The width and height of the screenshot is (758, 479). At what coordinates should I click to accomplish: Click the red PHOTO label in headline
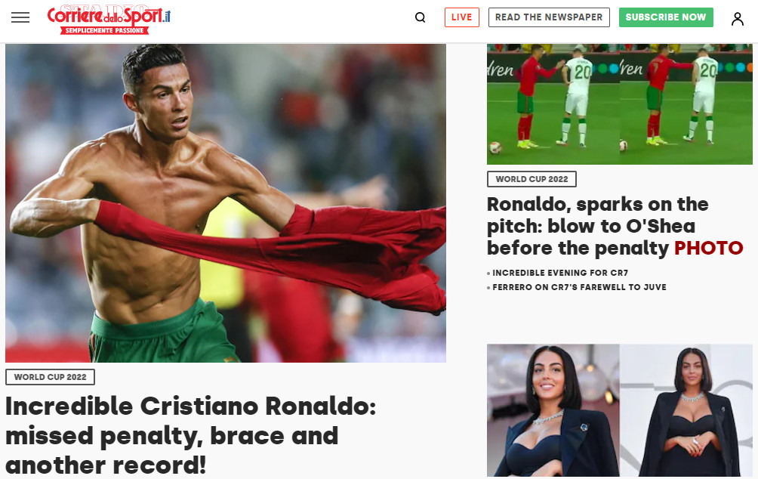coord(709,249)
